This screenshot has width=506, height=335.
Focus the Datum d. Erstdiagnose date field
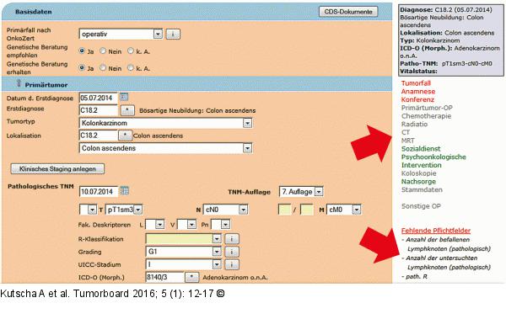(99, 98)
